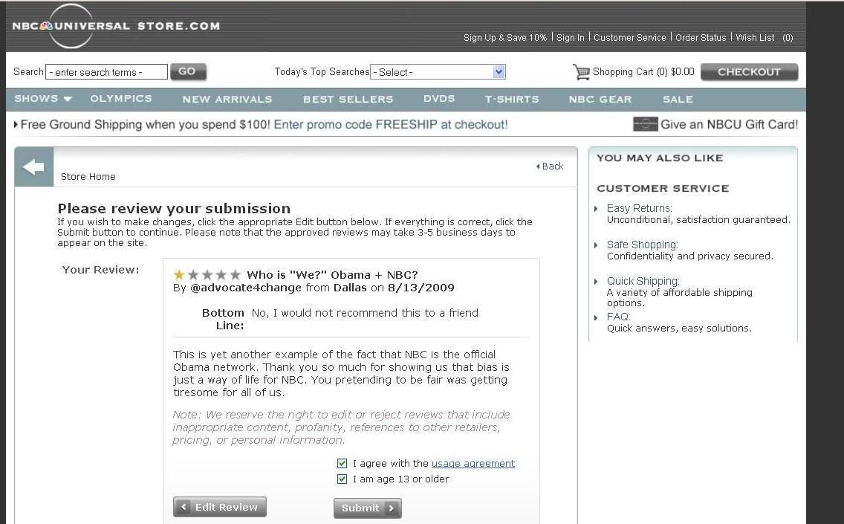The image size is (844, 524).
Task: Click the reviewer location Dallas
Action: point(350,288)
